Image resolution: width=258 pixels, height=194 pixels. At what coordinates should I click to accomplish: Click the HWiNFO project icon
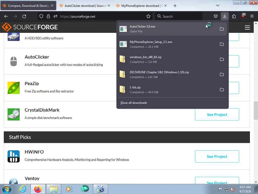(14, 156)
